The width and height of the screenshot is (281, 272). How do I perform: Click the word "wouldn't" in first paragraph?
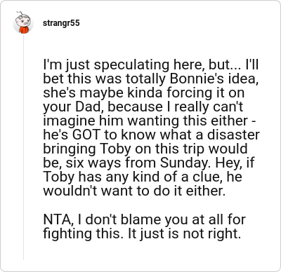(x=70, y=191)
